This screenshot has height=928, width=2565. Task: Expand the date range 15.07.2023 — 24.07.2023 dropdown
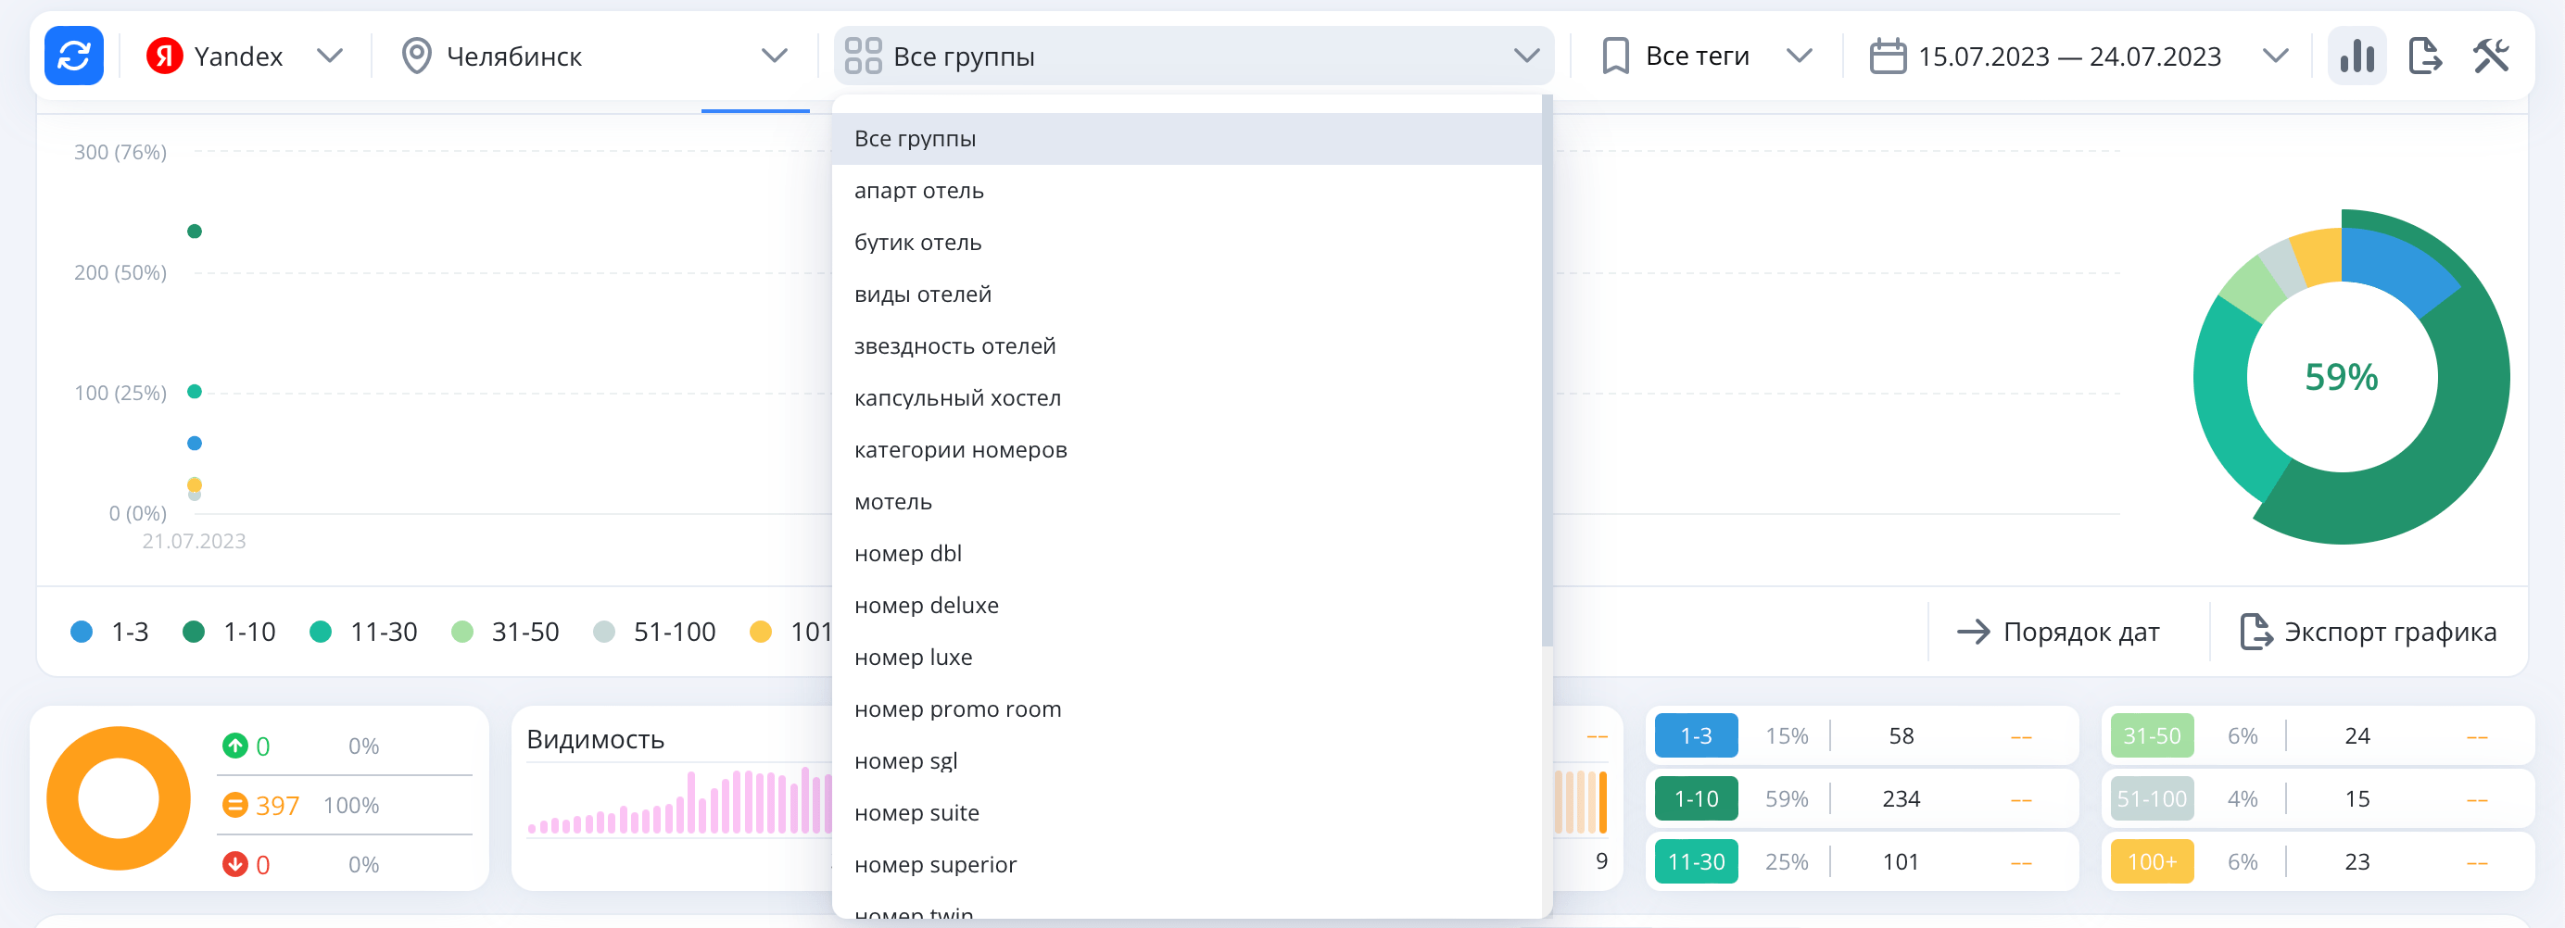(2274, 56)
